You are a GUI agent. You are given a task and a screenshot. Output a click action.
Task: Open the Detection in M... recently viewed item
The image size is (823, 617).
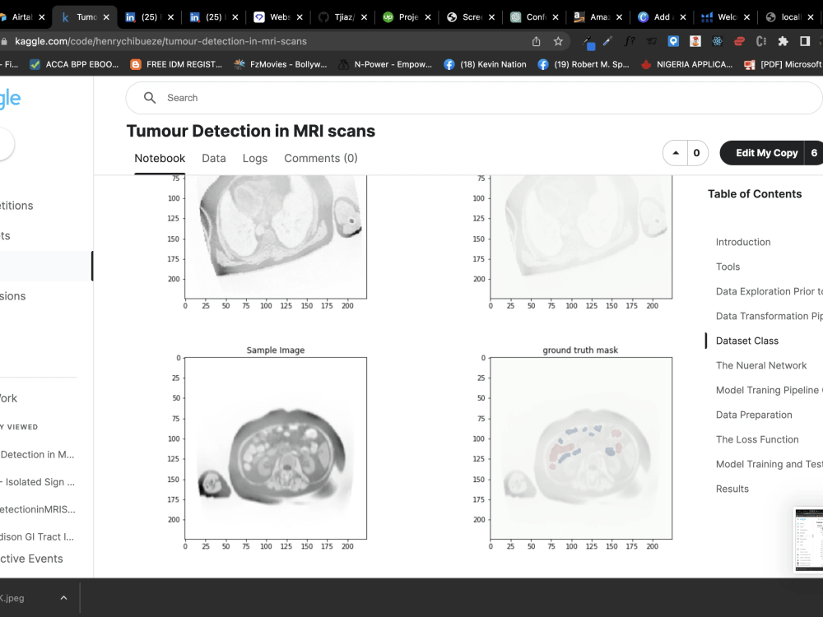click(x=37, y=454)
